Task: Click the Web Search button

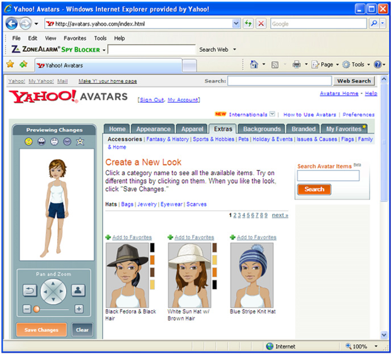Action: [x=354, y=81]
